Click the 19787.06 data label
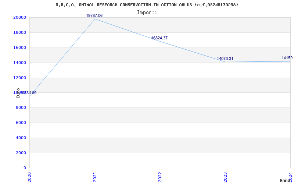The width and height of the screenshot is (294, 184). [94, 15]
